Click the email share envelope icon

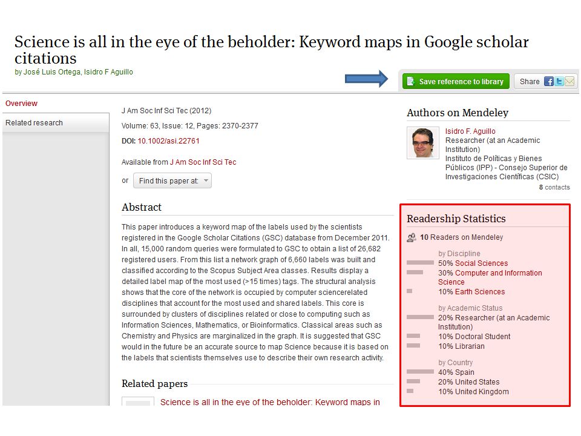pyautogui.click(x=569, y=81)
